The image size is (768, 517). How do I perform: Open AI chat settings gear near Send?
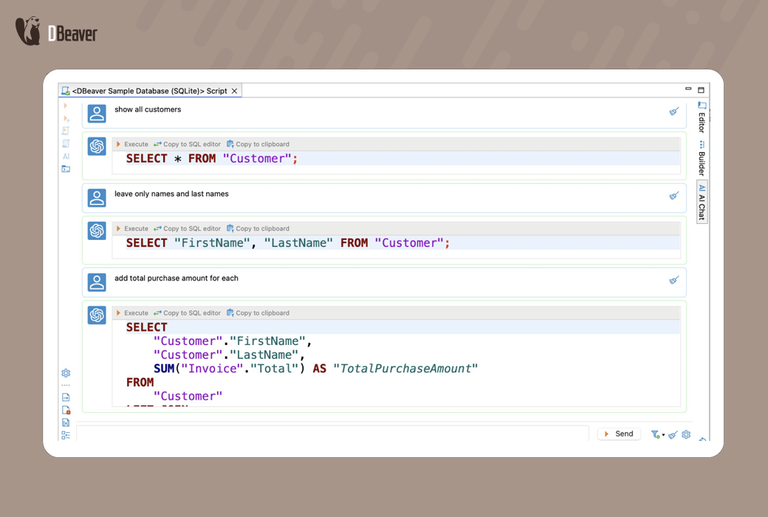(686, 434)
